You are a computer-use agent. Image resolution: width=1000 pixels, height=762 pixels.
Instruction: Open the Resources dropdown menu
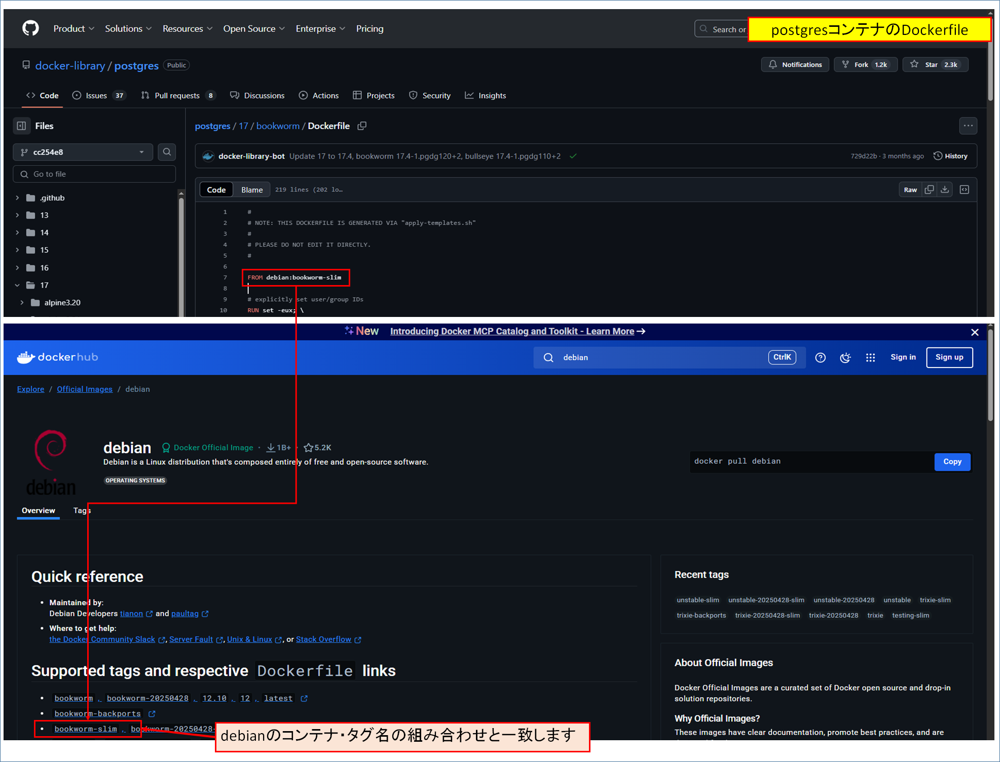coord(188,29)
